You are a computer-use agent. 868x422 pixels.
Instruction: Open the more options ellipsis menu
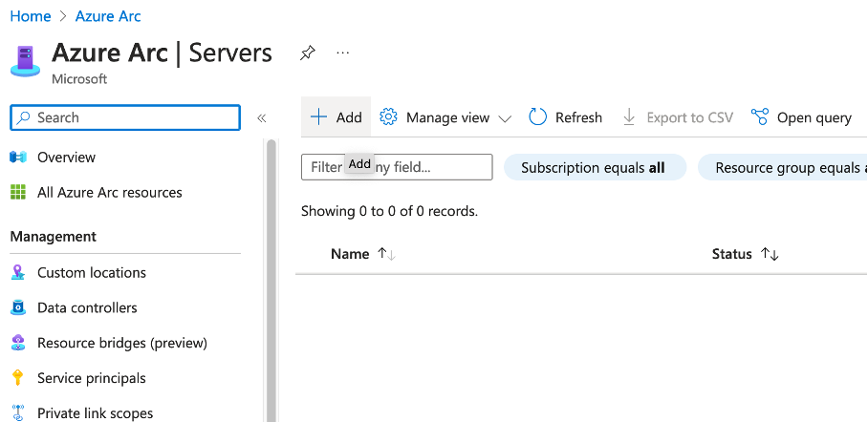342,53
